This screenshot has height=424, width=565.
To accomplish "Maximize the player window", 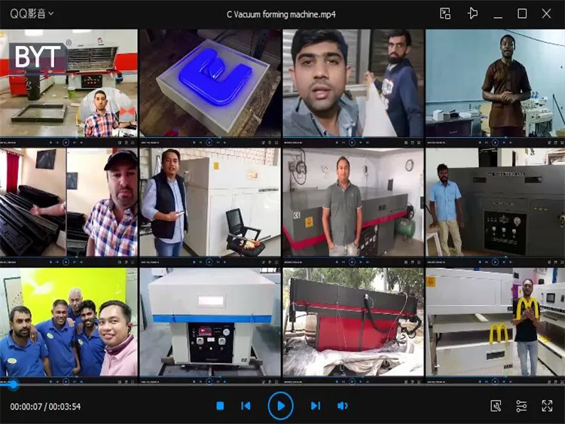I will 522,14.
